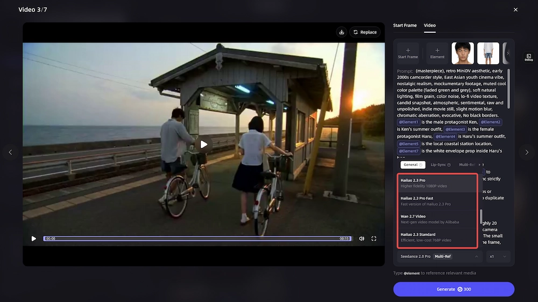Select the Multi-Ref model category tab
This screenshot has height=302, width=538.
(467, 165)
